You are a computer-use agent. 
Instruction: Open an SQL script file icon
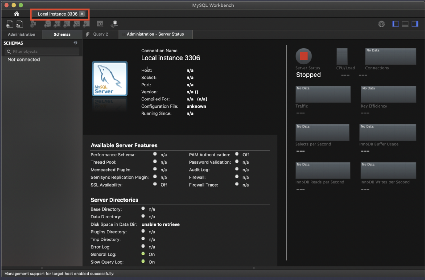[x=19, y=24]
